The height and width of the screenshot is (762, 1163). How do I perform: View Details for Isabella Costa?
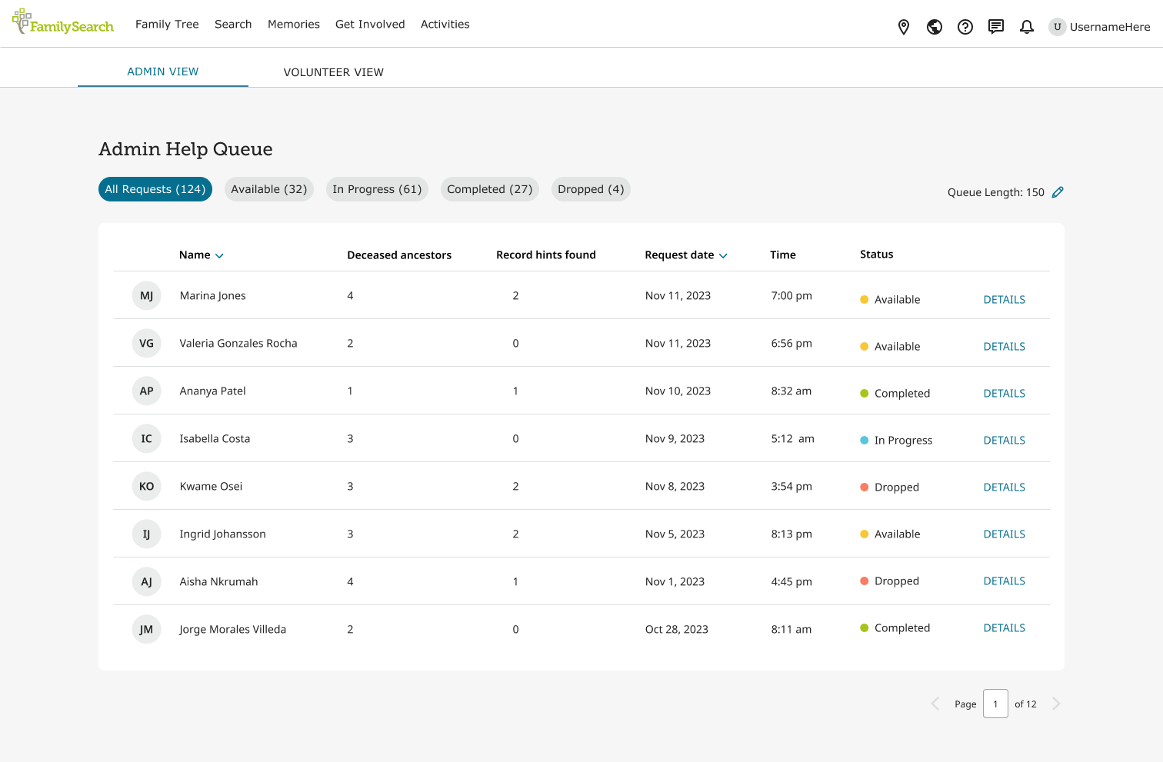(1004, 441)
